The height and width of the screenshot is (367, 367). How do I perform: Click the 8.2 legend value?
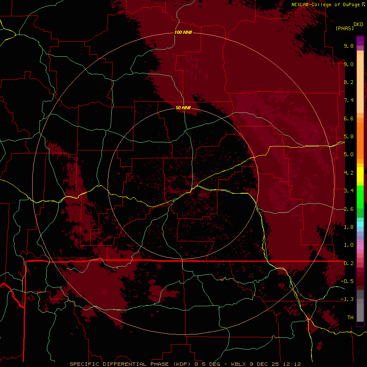(x=349, y=82)
